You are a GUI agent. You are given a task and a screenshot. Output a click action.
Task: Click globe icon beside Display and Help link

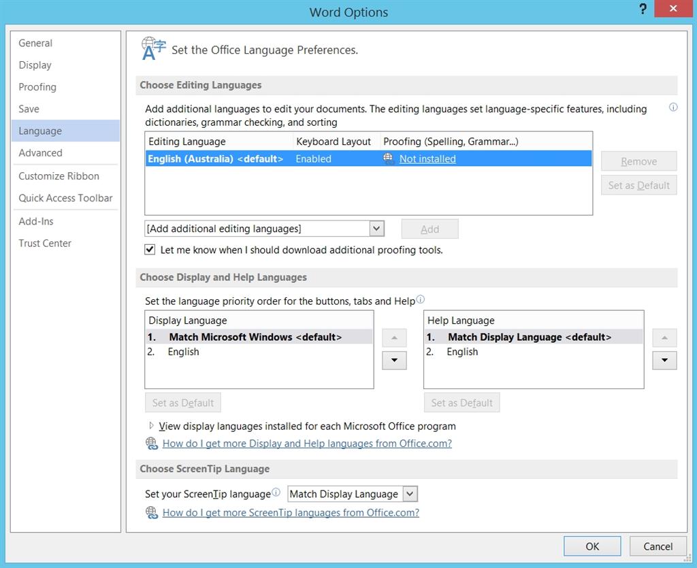152,444
